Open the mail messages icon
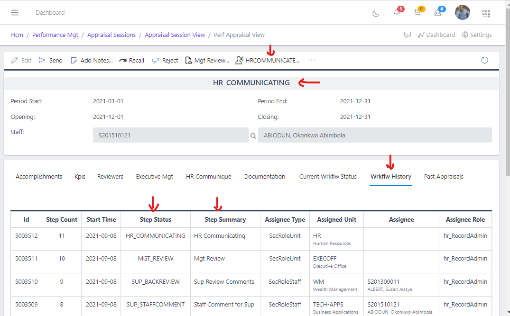 (x=438, y=13)
